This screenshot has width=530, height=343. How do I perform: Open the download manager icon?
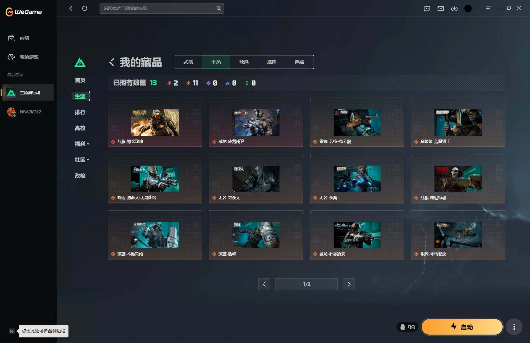tap(454, 9)
